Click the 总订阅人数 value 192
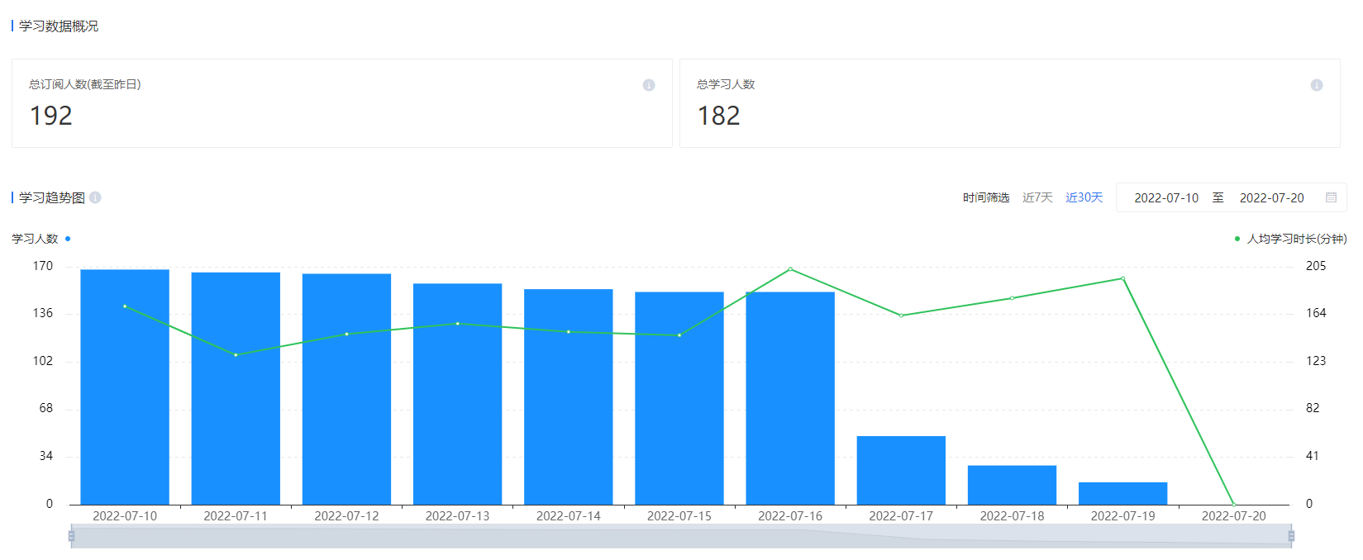1363x560 pixels. click(51, 116)
